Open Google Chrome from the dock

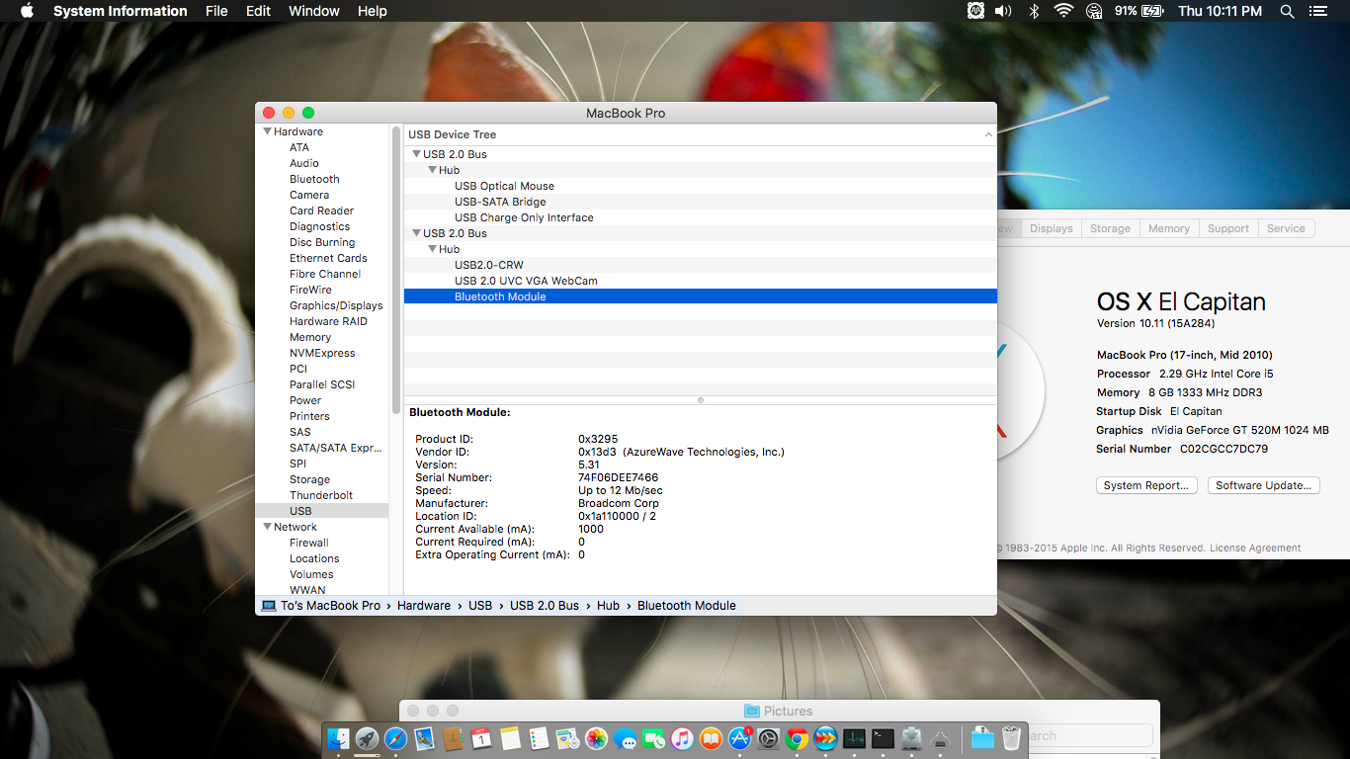point(797,738)
